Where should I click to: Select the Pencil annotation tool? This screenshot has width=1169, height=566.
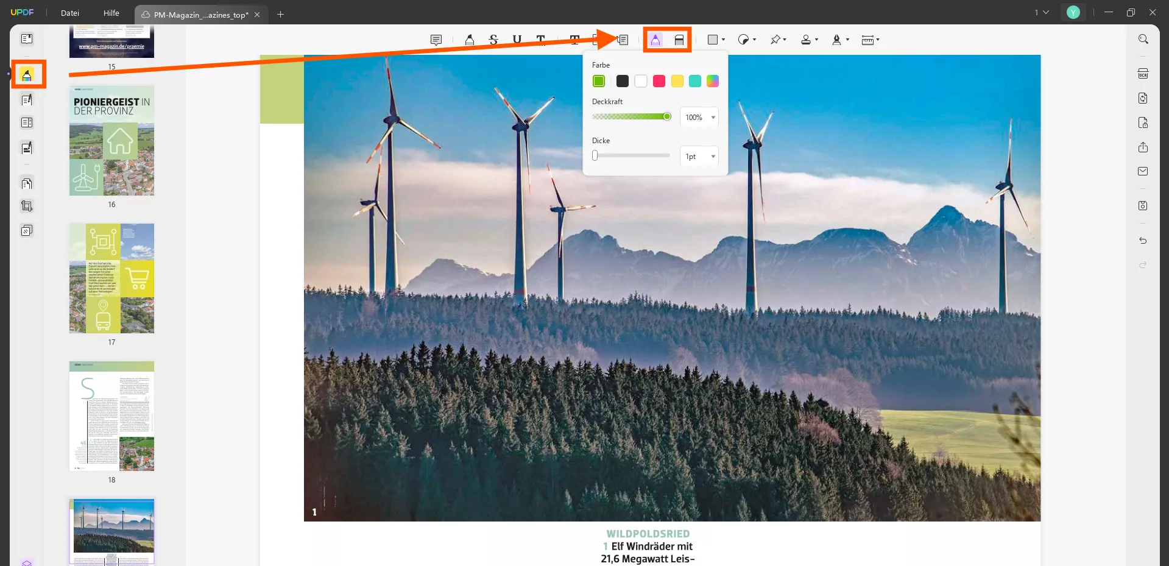(x=655, y=39)
